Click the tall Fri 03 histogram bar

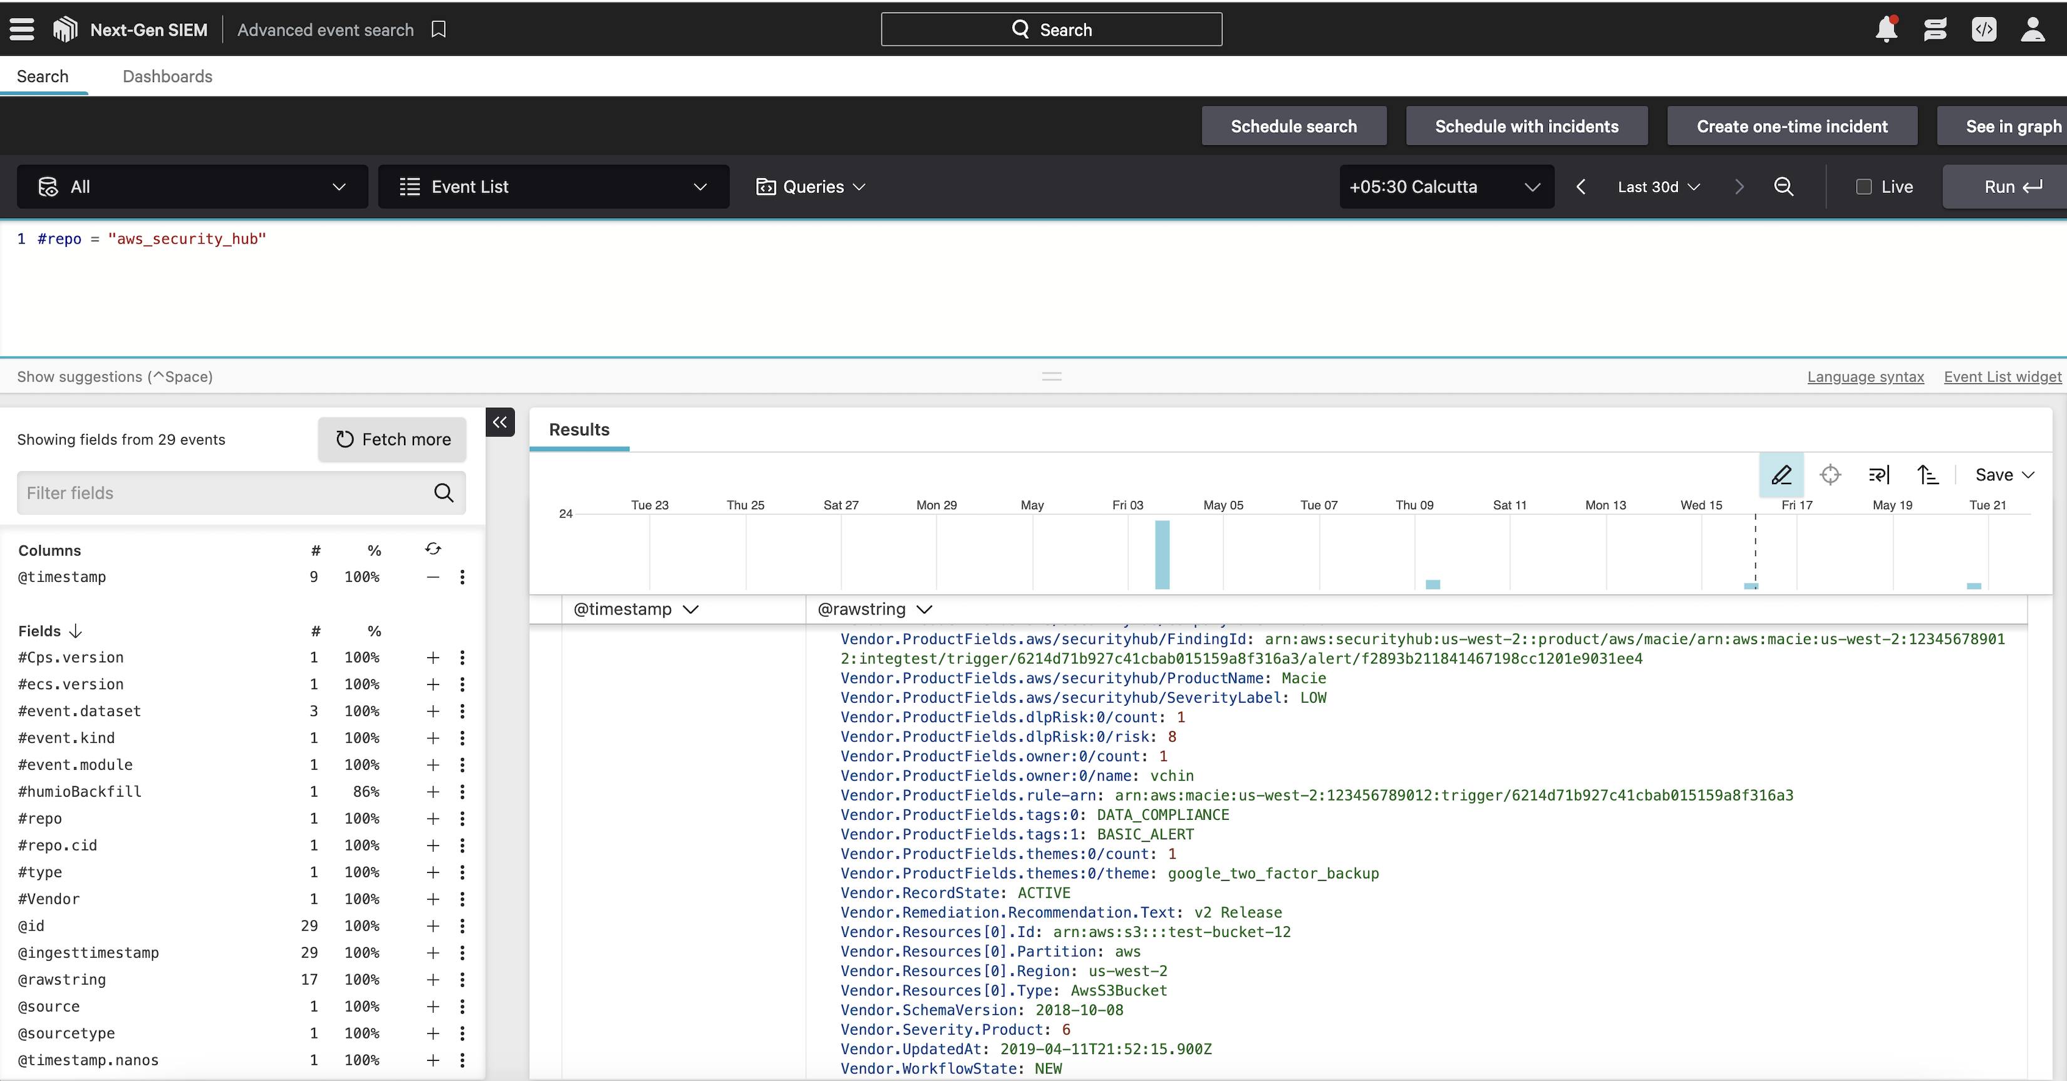coord(1162,556)
